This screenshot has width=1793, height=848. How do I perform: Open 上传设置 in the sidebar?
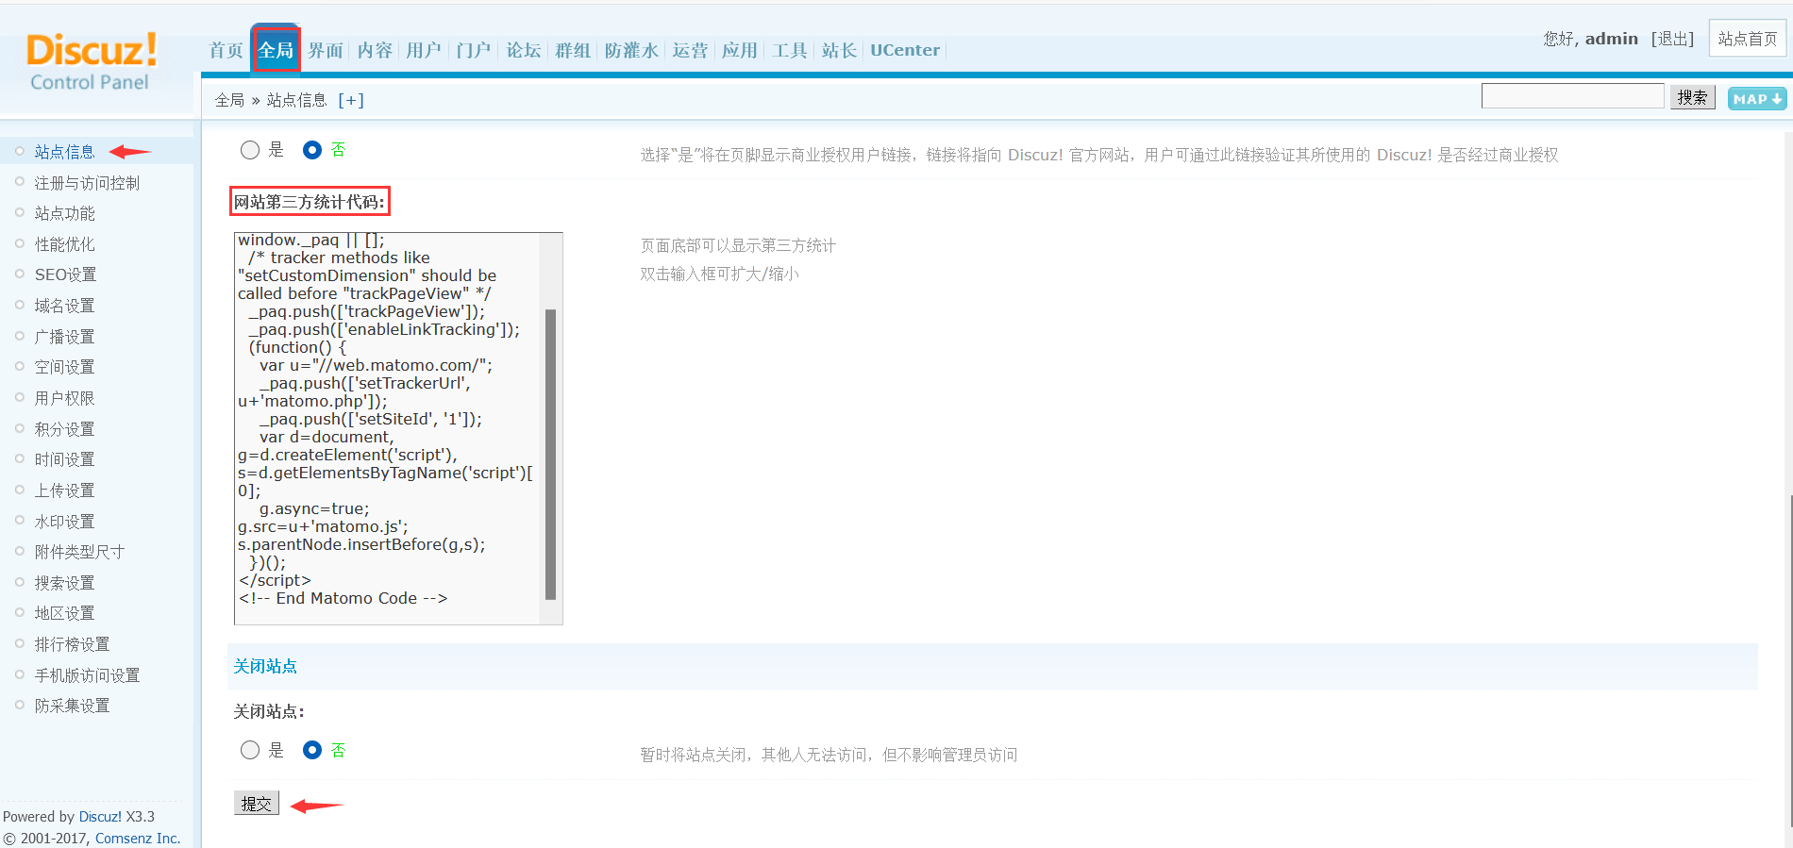point(65,491)
